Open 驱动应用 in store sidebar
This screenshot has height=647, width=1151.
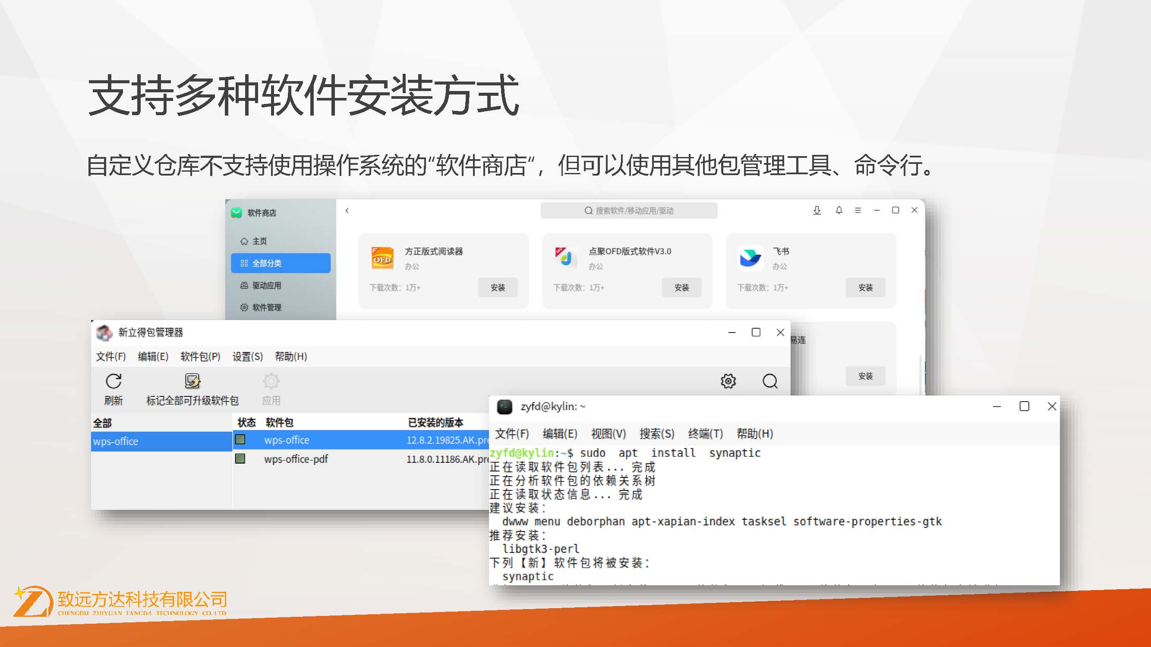[266, 285]
